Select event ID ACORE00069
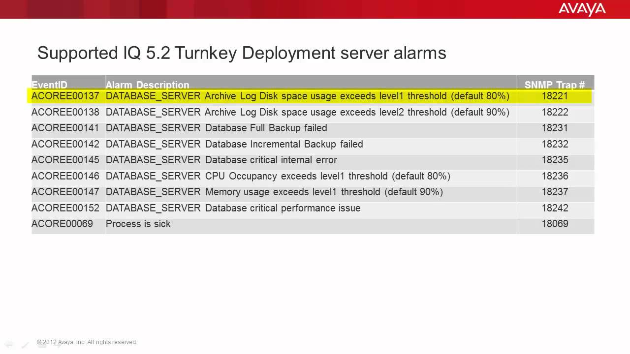The width and height of the screenshot is (630, 354). click(62, 224)
